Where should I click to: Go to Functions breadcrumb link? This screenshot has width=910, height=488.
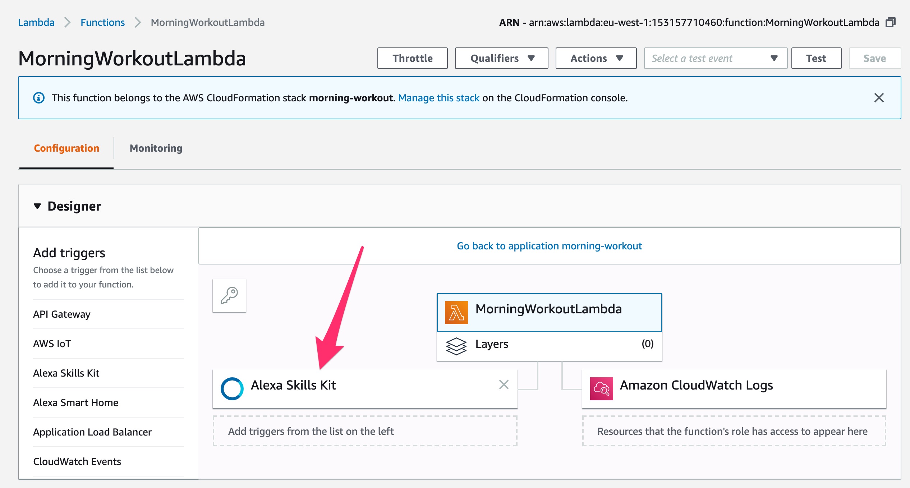(x=102, y=22)
